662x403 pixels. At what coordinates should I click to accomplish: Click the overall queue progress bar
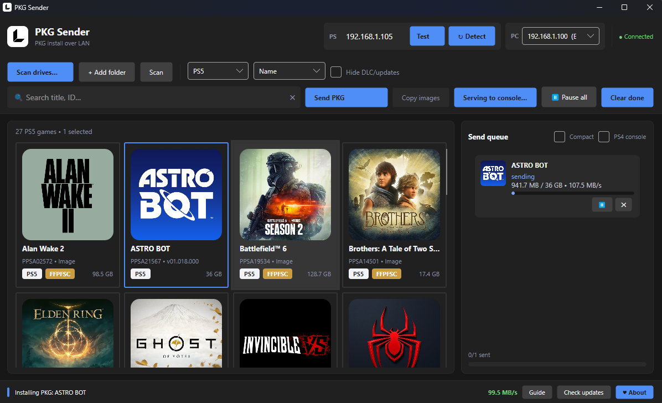[x=557, y=364]
